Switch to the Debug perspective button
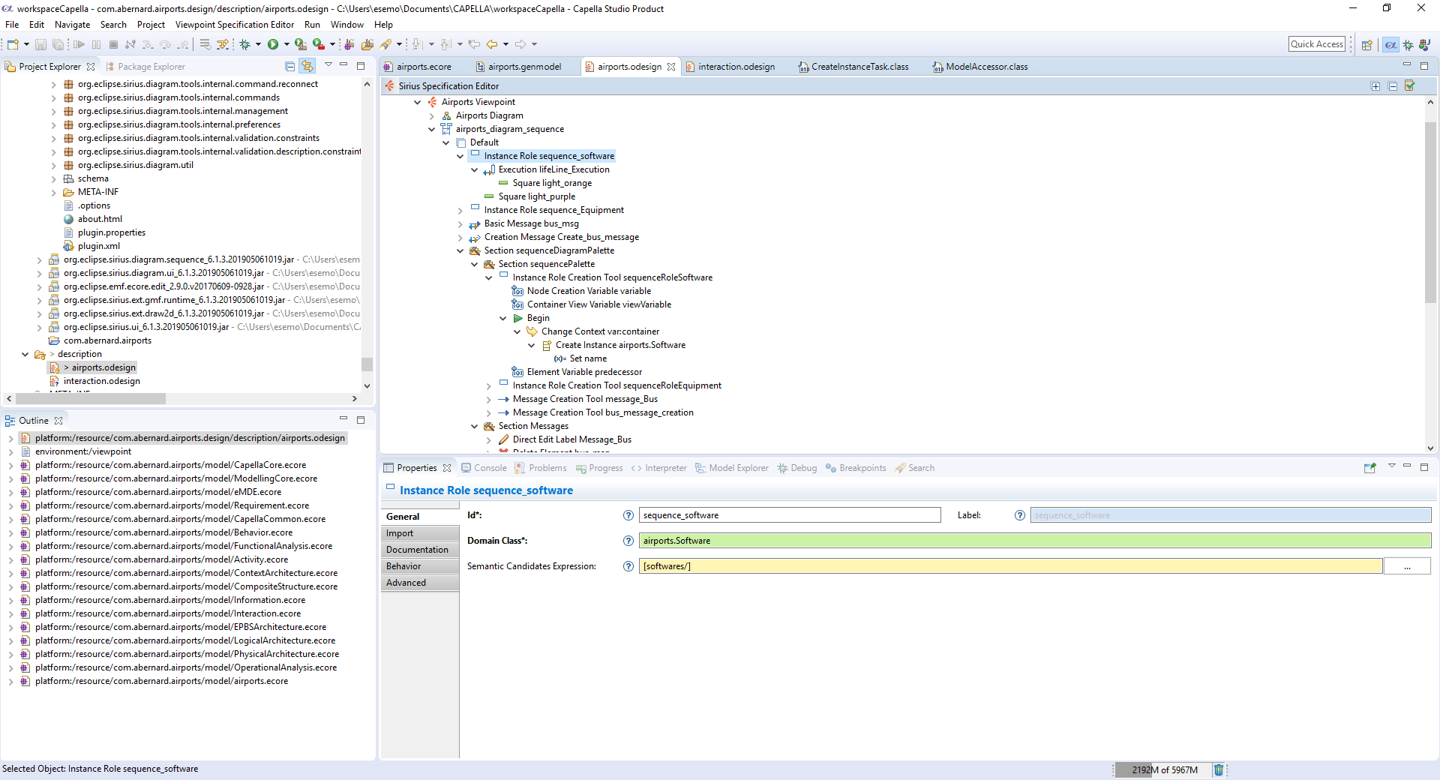 1408,45
